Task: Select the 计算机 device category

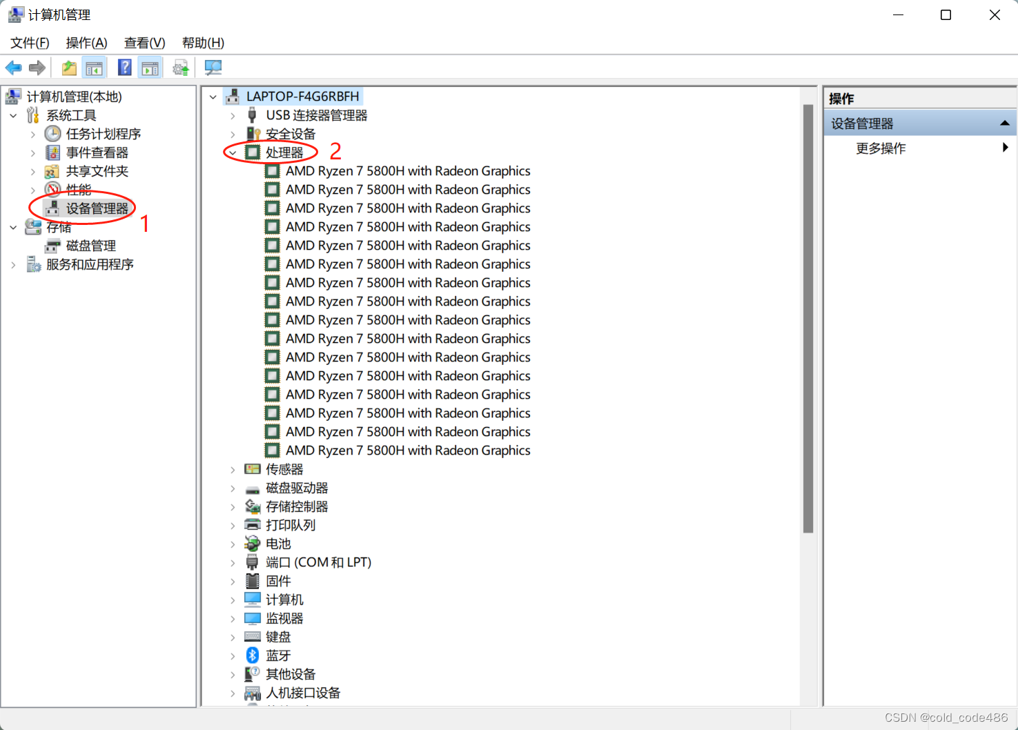Action: (284, 600)
